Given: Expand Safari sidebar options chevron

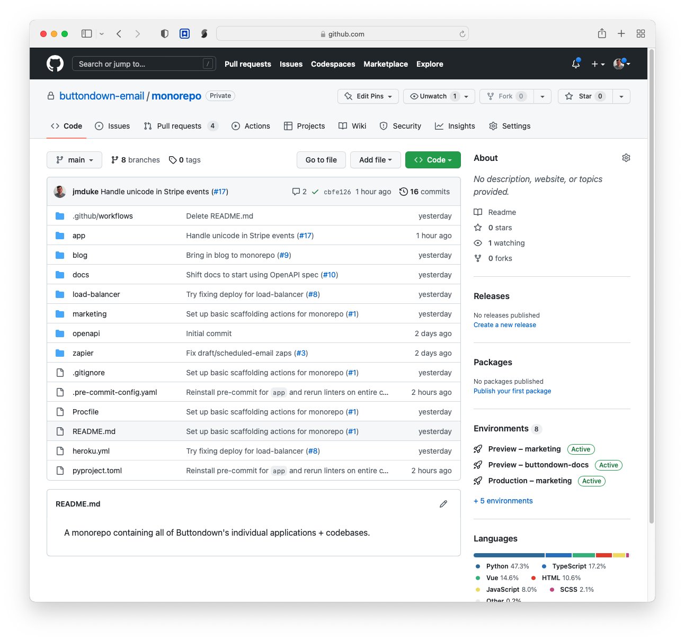Looking at the screenshot, I should (102, 34).
